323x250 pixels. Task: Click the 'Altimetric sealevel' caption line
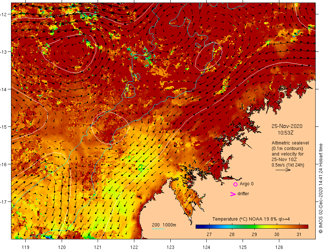click(290, 143)
